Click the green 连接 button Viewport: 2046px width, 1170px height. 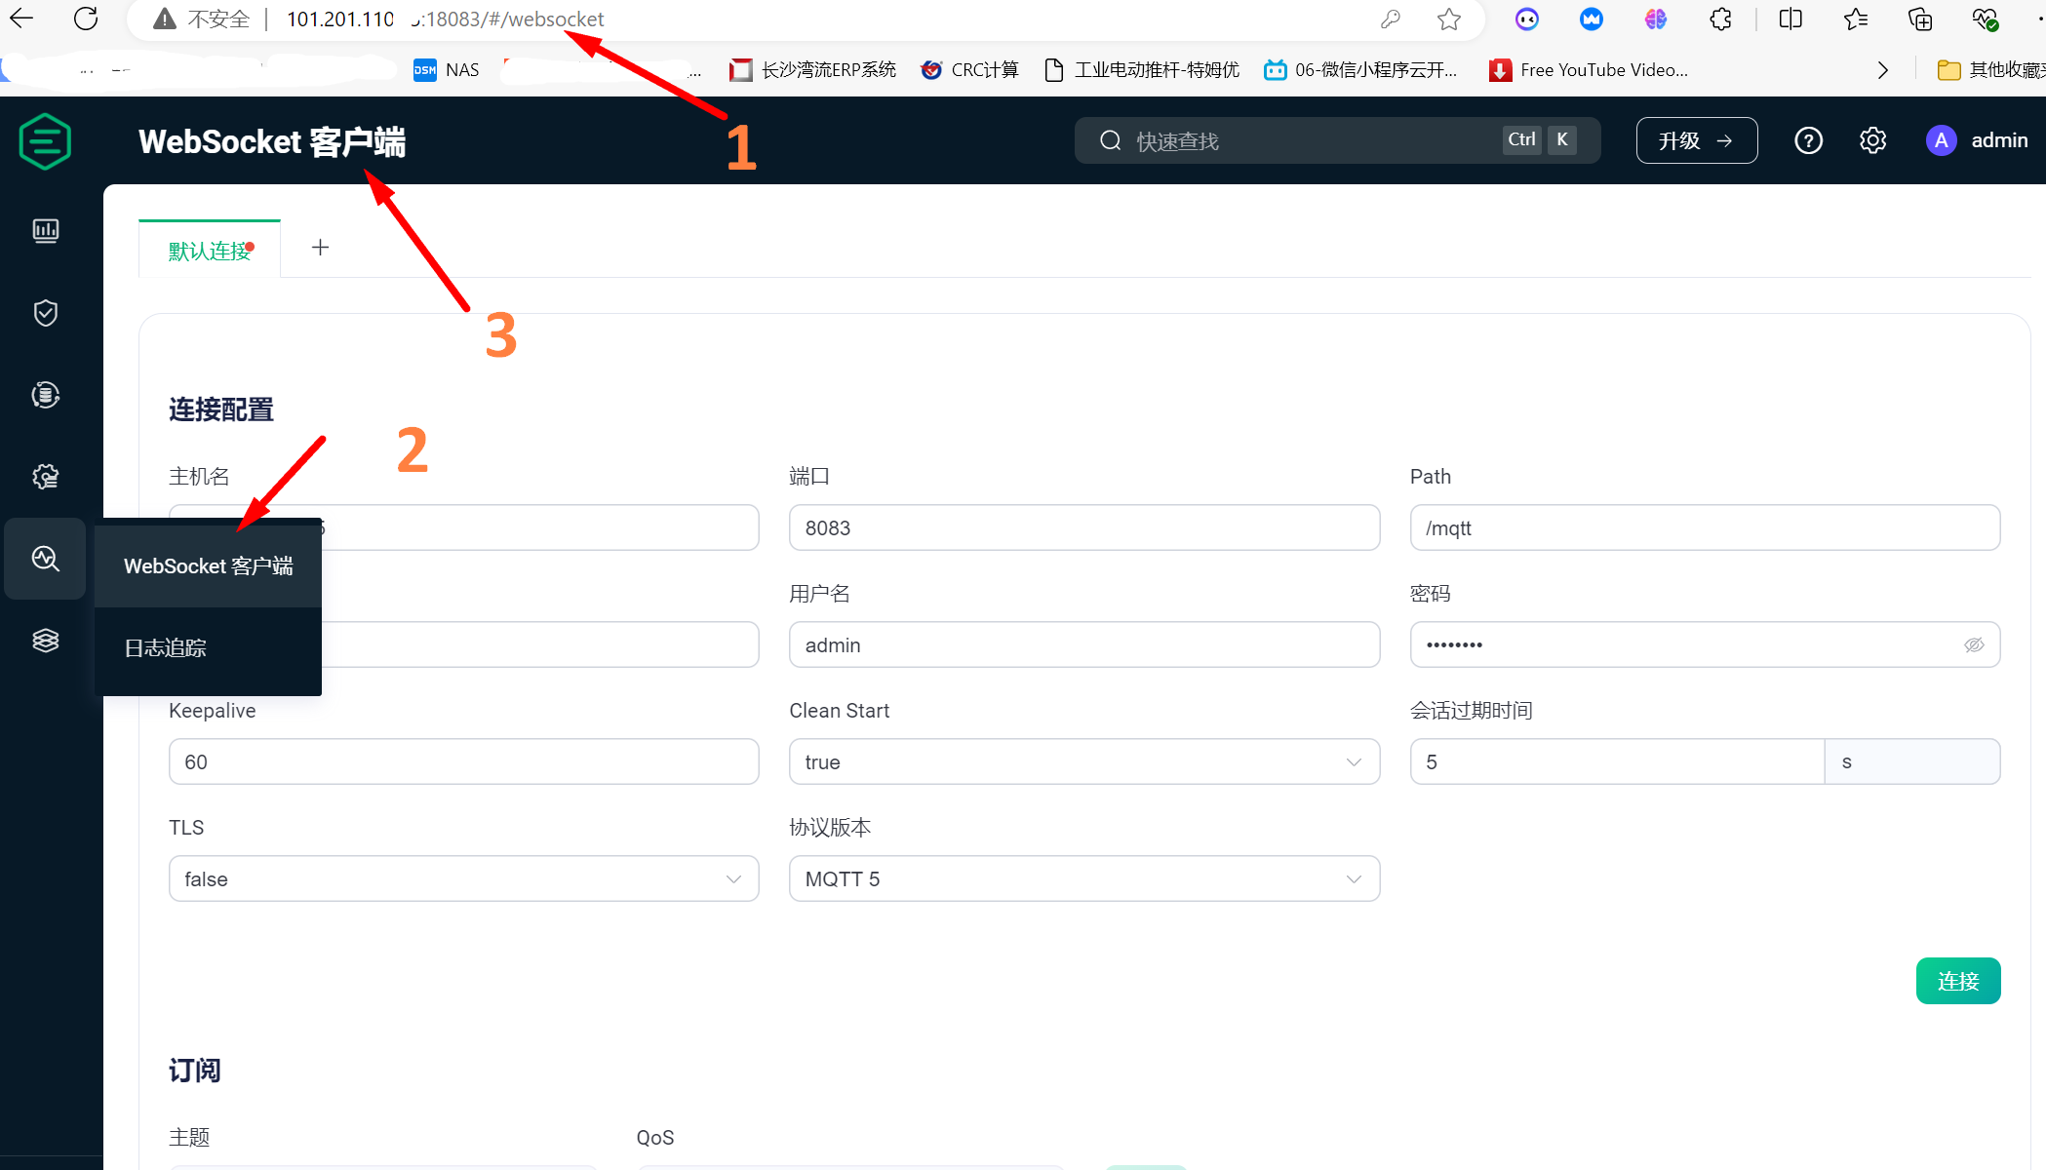[x=1957, y=981]
